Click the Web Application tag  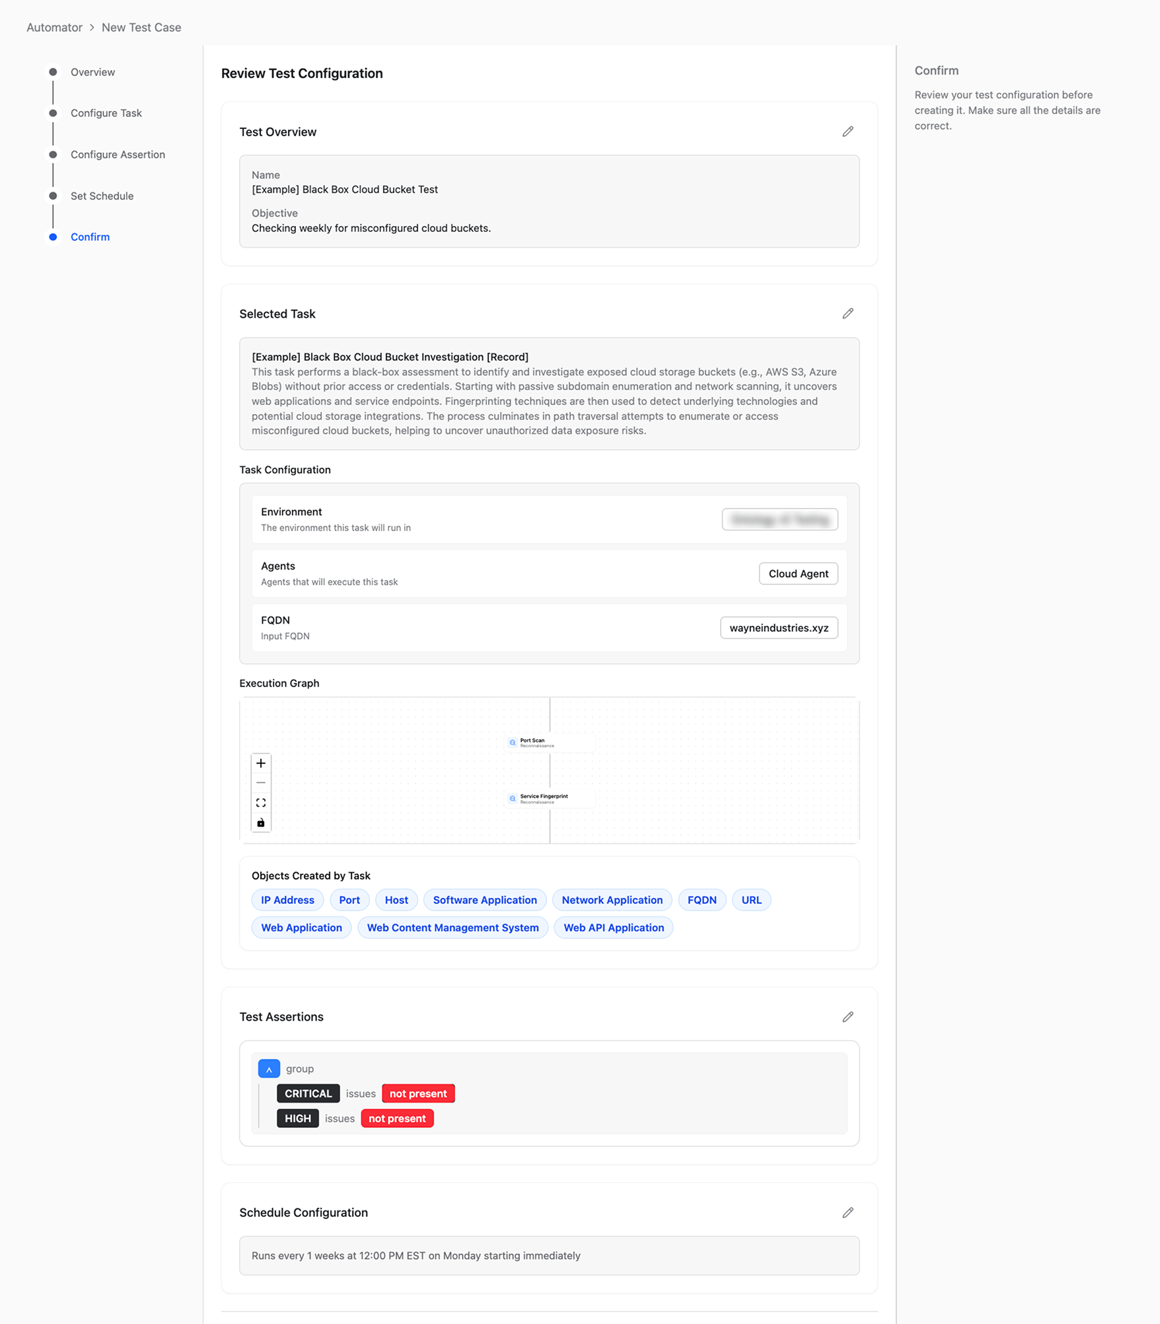tap(301, 928)
